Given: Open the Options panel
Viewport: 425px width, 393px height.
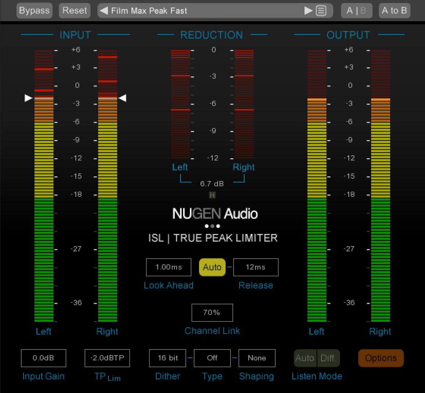Looking at the screenshot, I should pyautogui.click(x=381, y=358).
